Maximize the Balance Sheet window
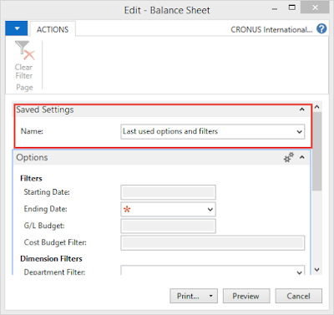Image resolution: width=334 pixels, height=315 pixels. [x=292, y=8]
